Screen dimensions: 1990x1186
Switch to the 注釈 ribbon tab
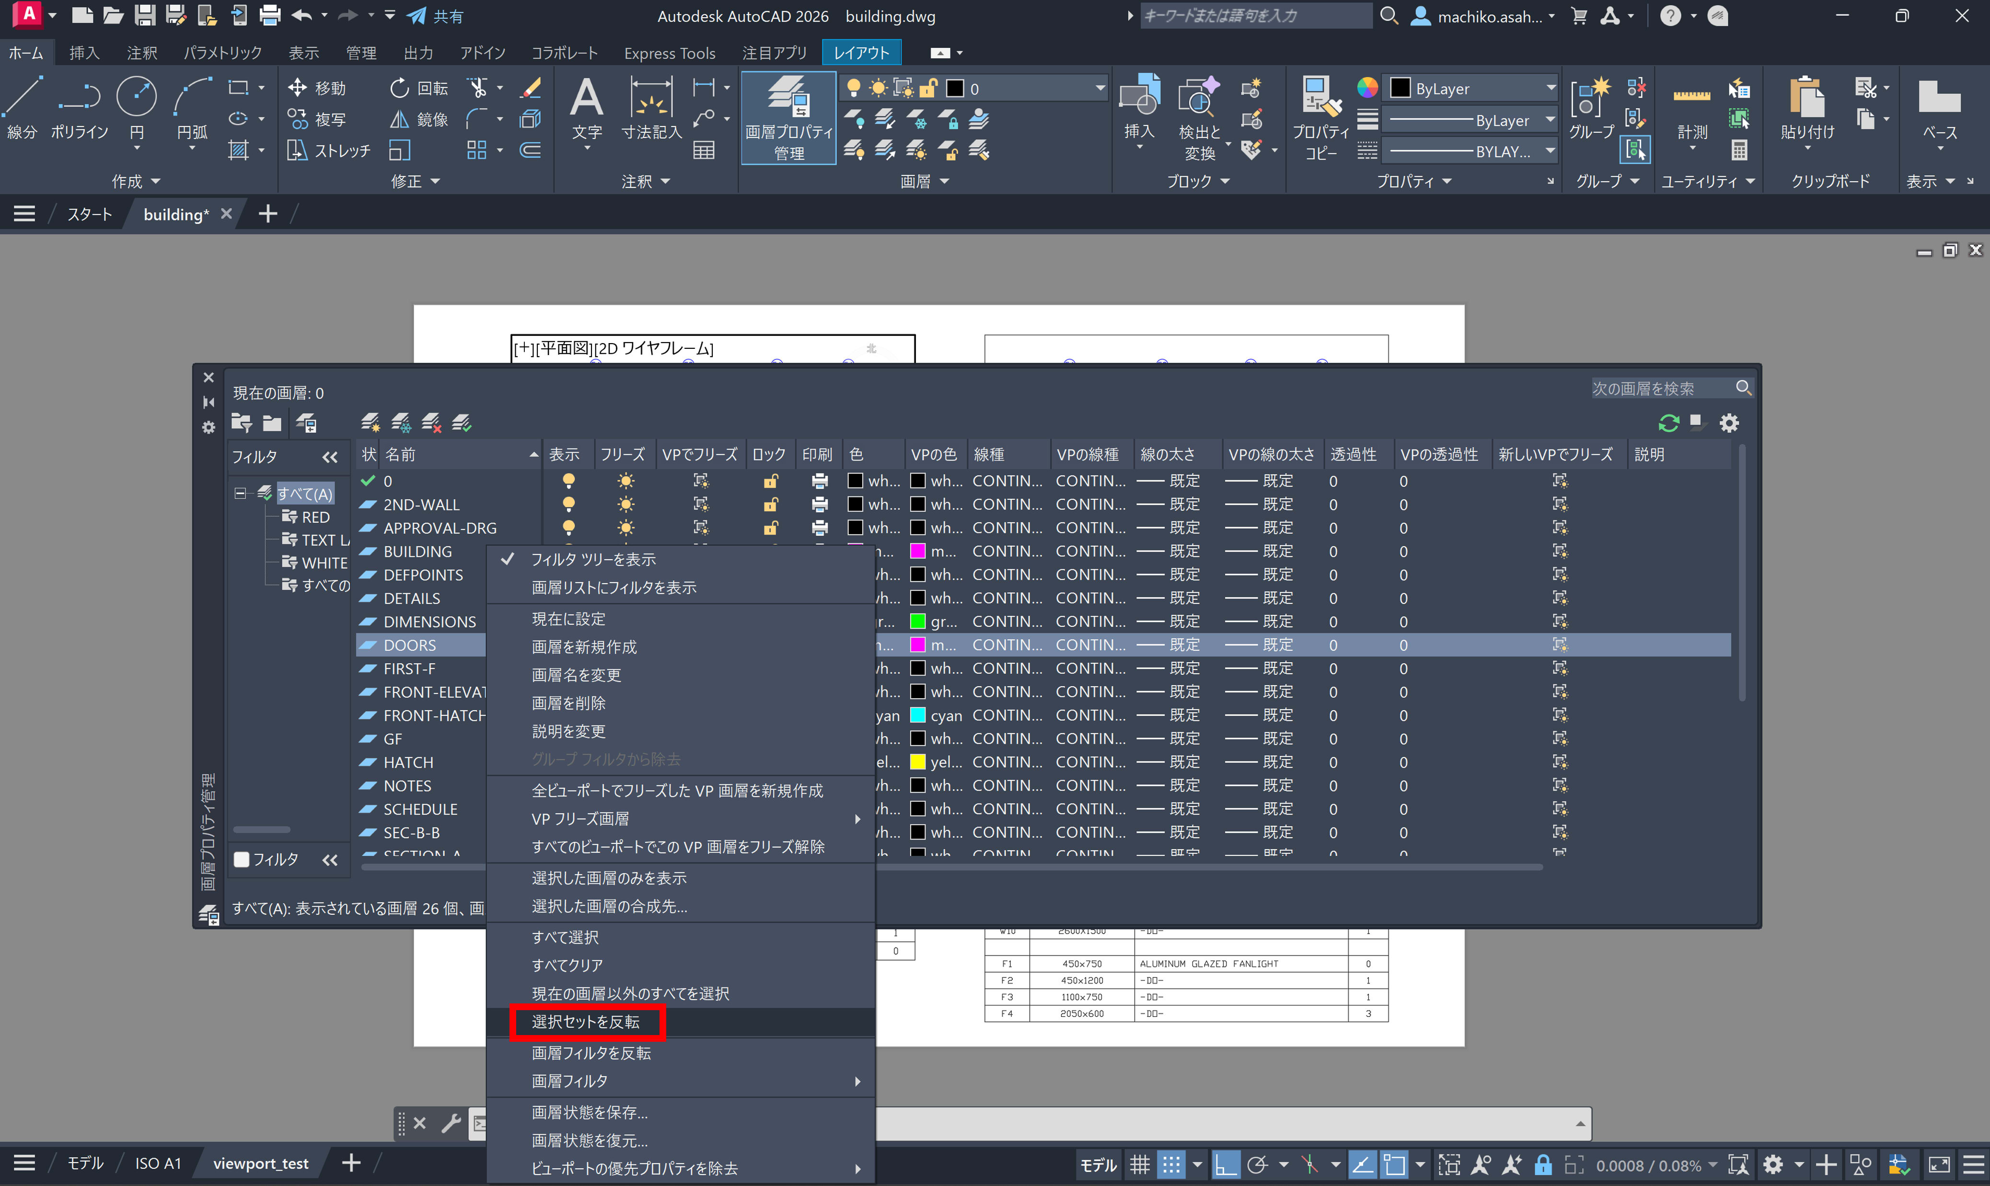[141, 53]
